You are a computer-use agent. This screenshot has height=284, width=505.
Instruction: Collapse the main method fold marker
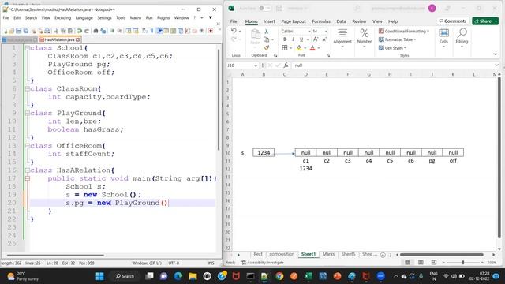28,178
